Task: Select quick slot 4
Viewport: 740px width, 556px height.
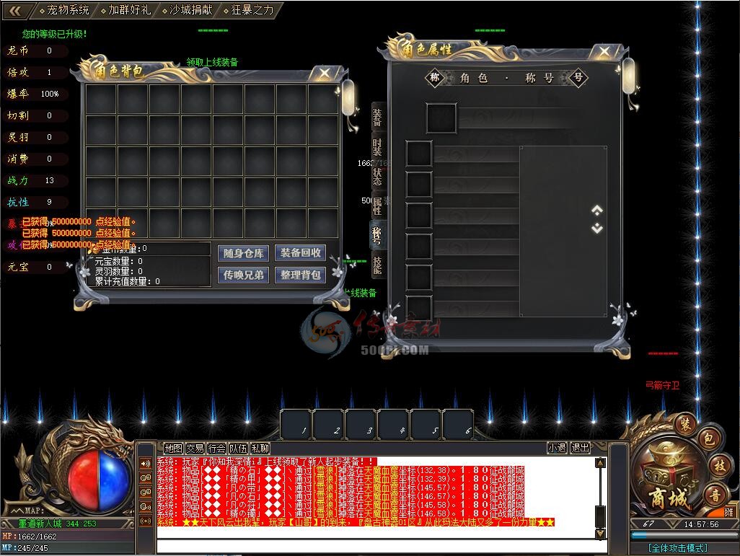Action: (394, 425)
